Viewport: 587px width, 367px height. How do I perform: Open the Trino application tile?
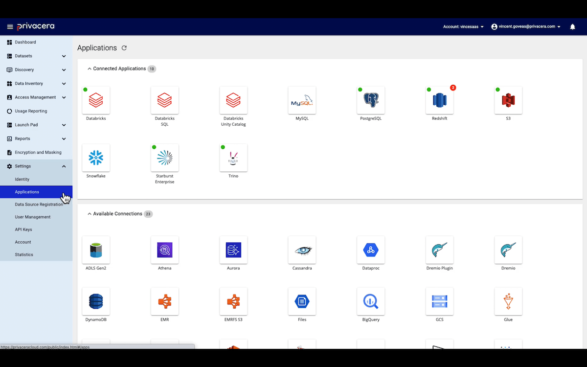pos(233,158)
